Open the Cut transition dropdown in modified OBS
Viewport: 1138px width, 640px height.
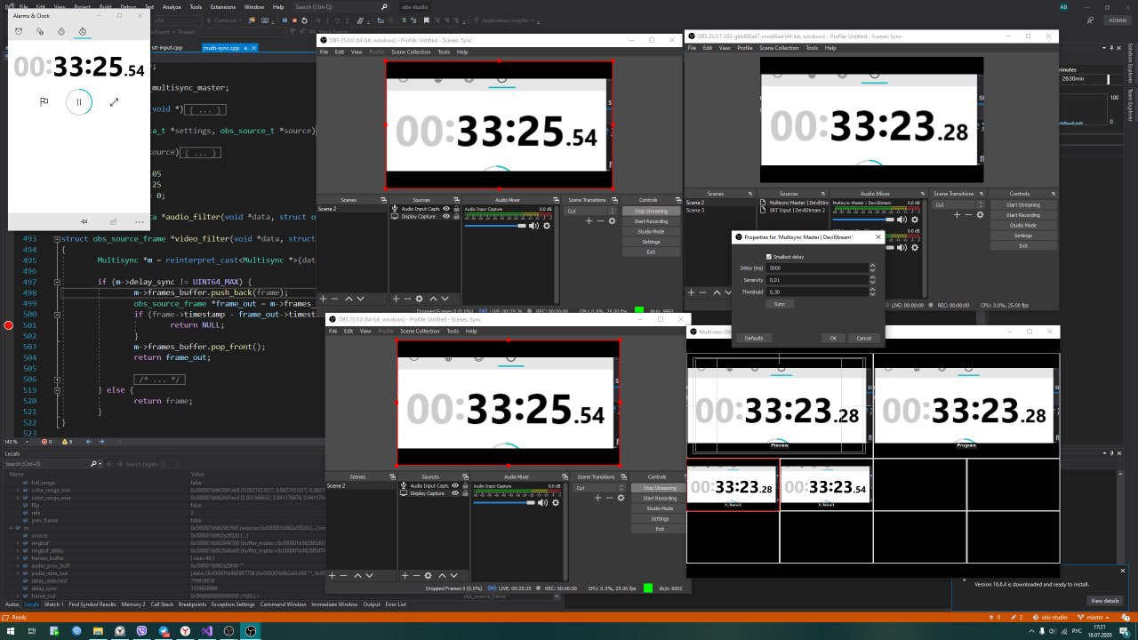click(959, 204)
